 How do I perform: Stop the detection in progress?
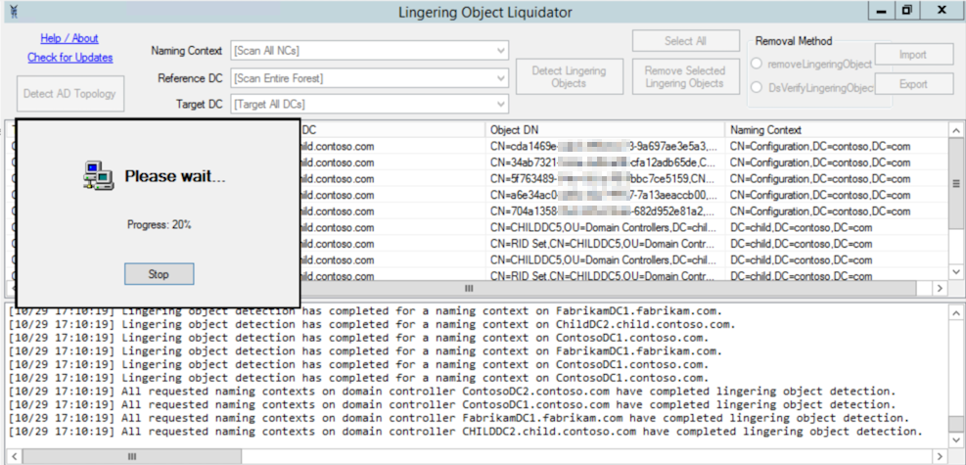159,274
